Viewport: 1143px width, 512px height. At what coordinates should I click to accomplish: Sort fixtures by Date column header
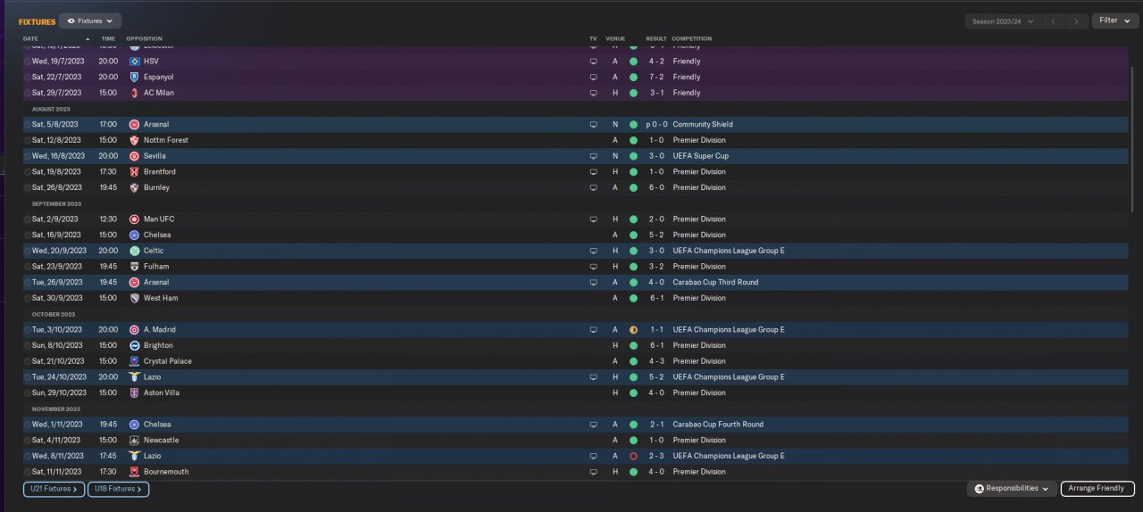(x=31, y=39)
